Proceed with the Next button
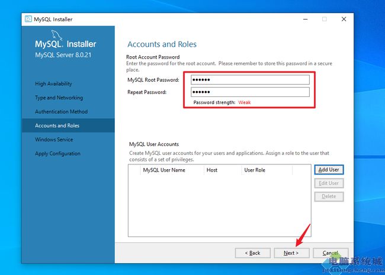This screenshot has height=275, width=385. coord(291,253)
